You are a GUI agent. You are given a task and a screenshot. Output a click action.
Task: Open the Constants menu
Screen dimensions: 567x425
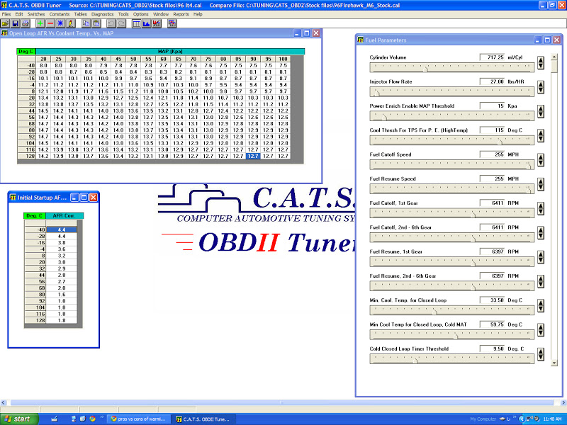pyautogui.click(x=60, y=14)
